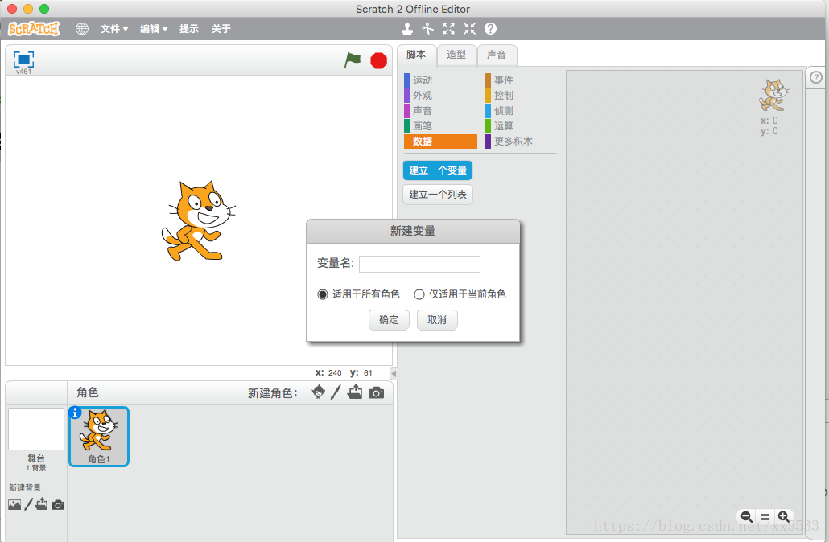The height and width of the screenshot is (542, 829).
Task: Open the 文件 menu
Action: point(115,28)
